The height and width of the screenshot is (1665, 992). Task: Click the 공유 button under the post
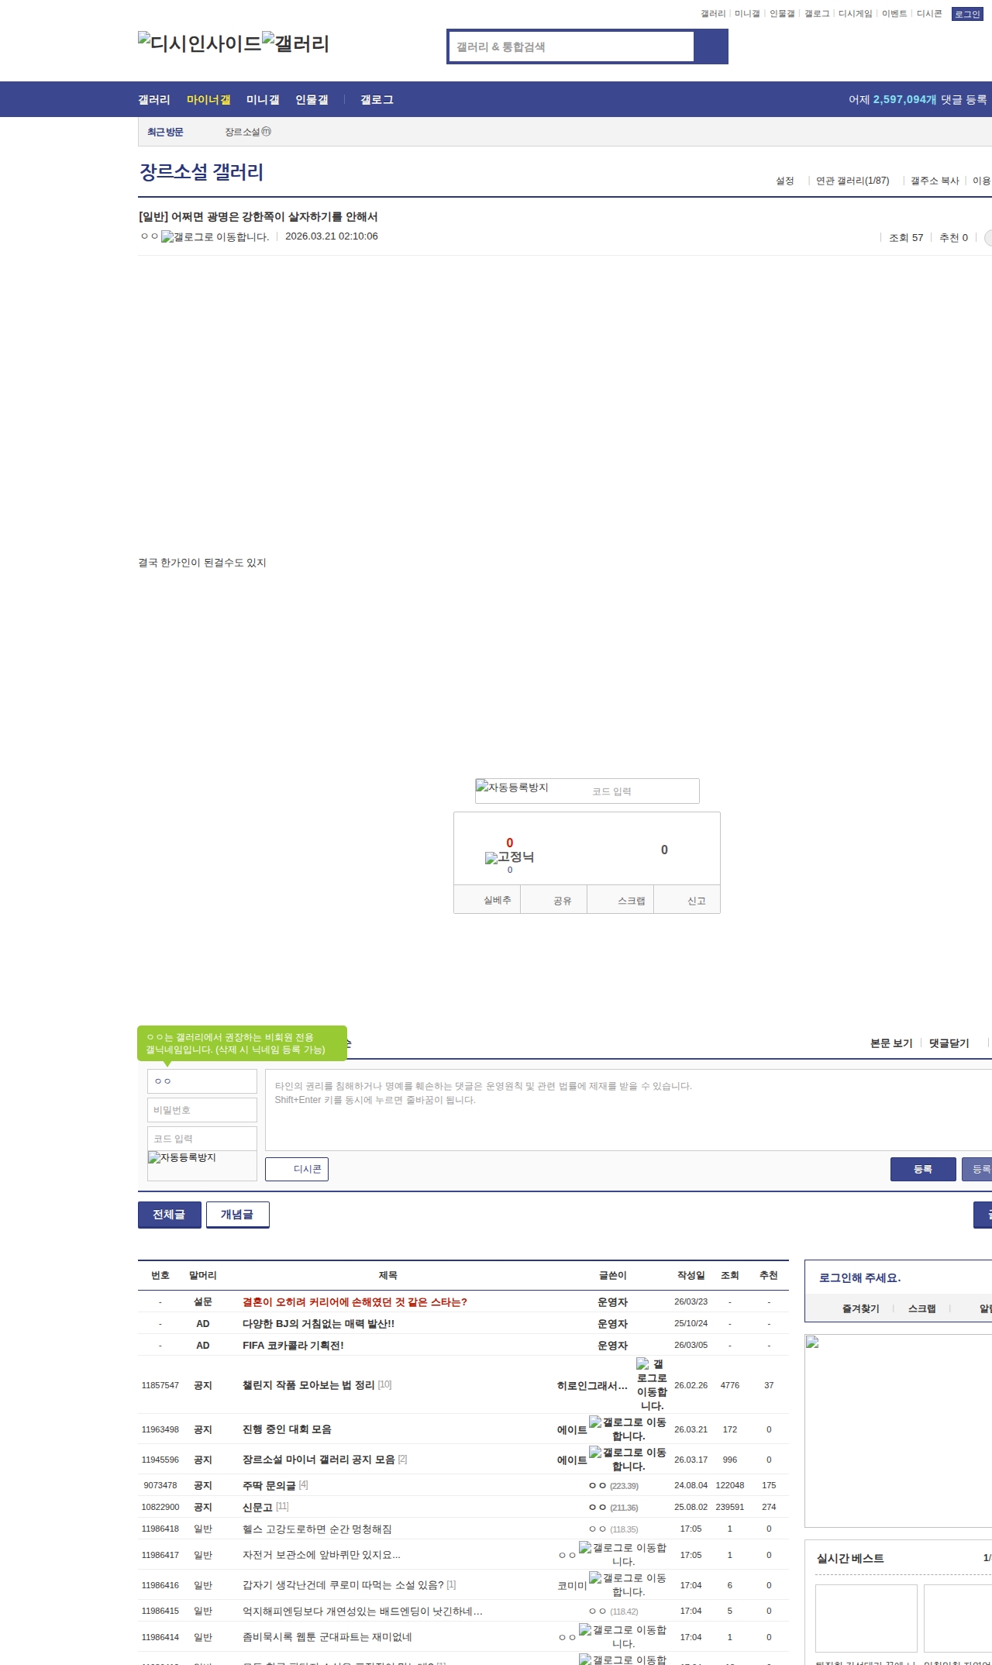click(x=554, y=900)
